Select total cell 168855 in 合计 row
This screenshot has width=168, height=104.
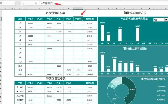(x=90, y=75)
